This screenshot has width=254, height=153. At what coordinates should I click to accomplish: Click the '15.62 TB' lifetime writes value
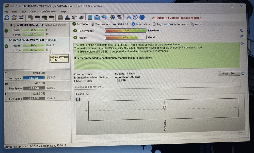[120, 80]
